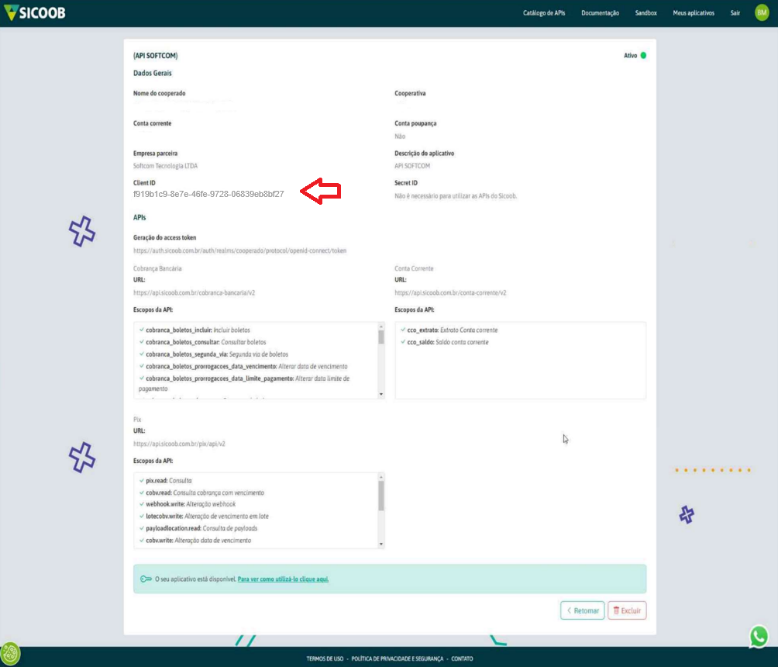
Task: Click the Cobrança Bancária scopes scrollbar thumb
Action: click(380, 337)
